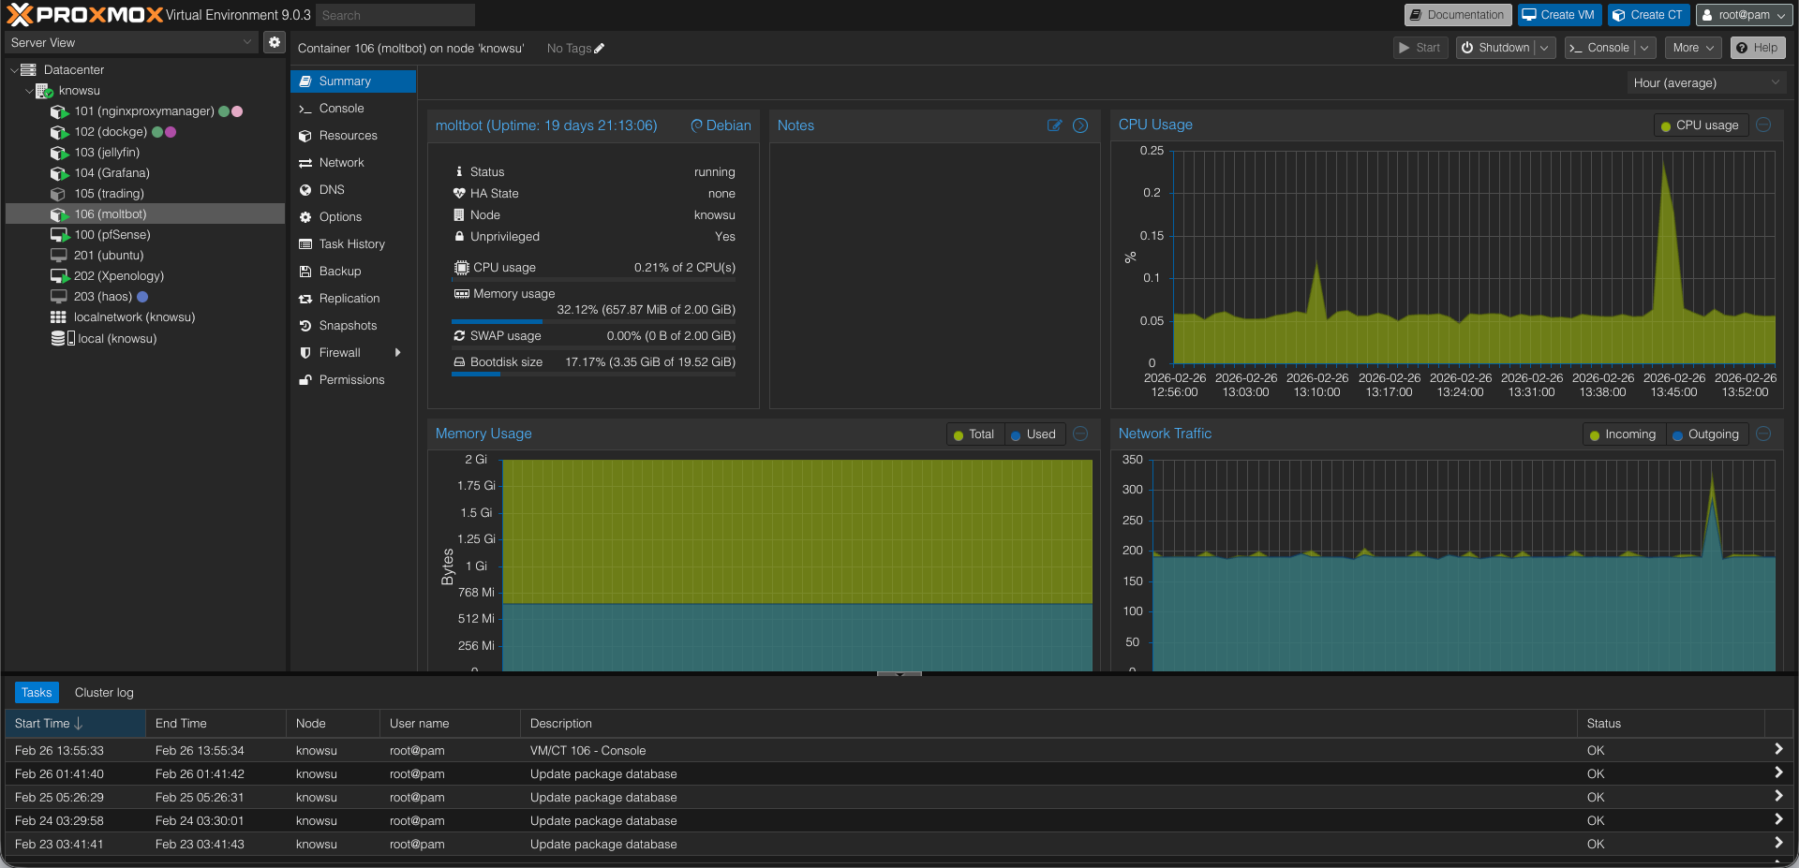Toggle the Incoming series in Network Traffic
Image resolution: width=1799 pixels, height=868 pixels.
tap(1623, 434)
